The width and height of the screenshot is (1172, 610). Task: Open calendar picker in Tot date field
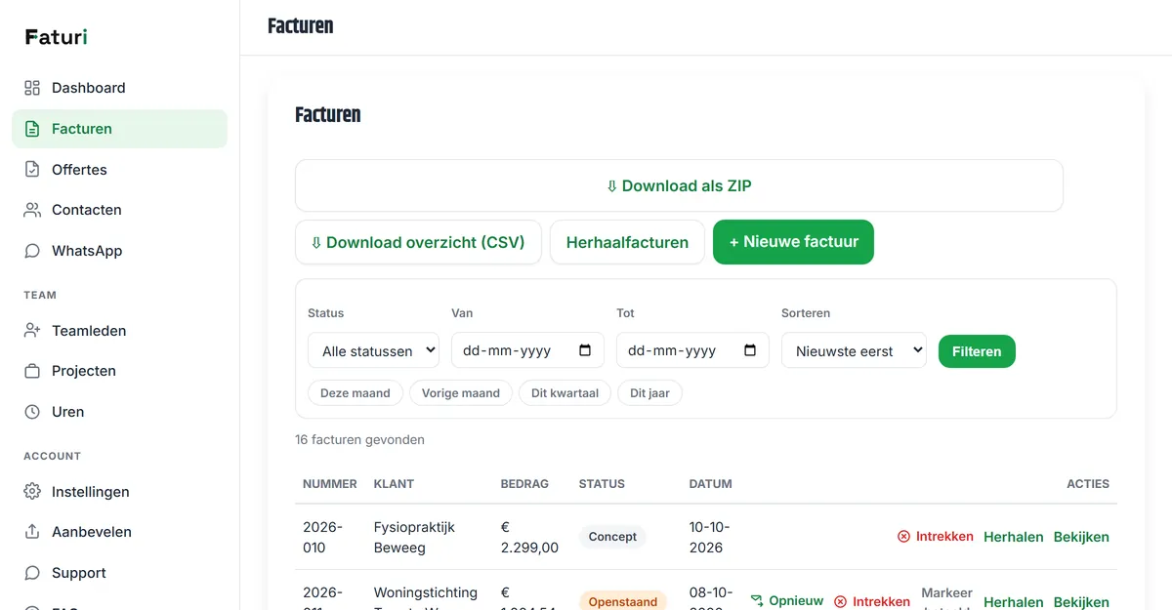[x=750, y=350]
